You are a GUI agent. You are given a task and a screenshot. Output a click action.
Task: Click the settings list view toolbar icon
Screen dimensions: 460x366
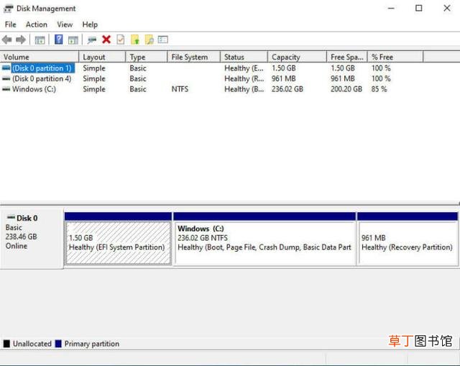tap(163, 40)
